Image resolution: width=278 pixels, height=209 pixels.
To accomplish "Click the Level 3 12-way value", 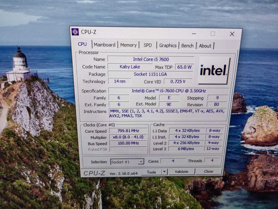I will (213, 149).
